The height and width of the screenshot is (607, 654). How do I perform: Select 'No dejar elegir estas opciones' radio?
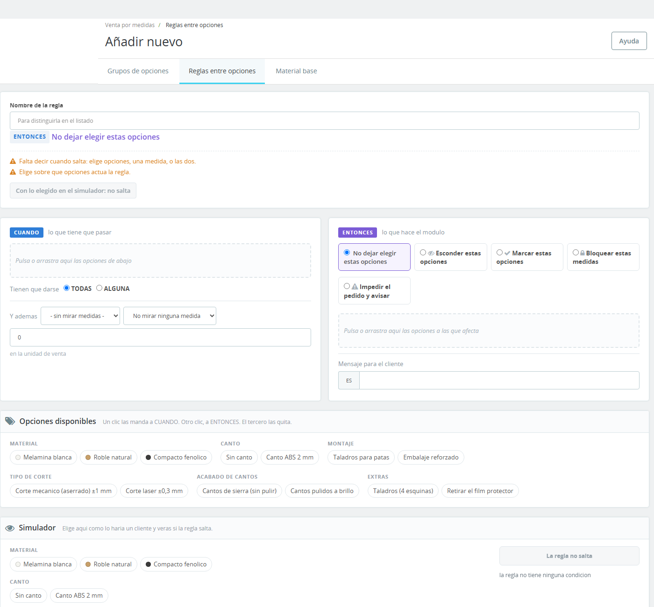[x=347, y=253]
